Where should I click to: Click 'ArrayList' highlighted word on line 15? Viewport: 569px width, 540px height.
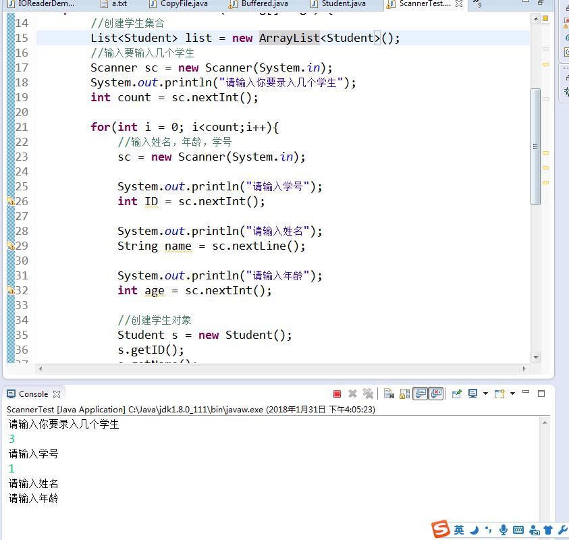pyautogui.click(x=289, y=38)
